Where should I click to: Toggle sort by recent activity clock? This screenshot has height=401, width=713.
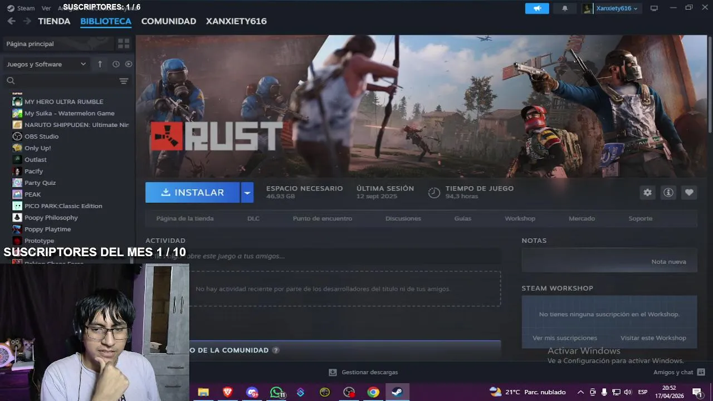[x=116, y=64]
